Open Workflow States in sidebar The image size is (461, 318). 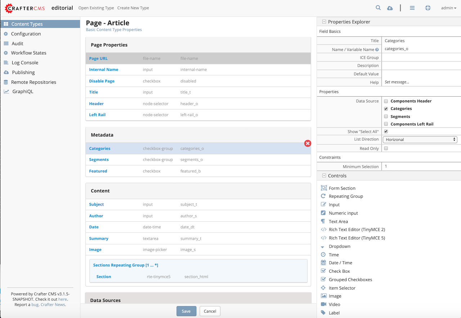coord(28,53)
